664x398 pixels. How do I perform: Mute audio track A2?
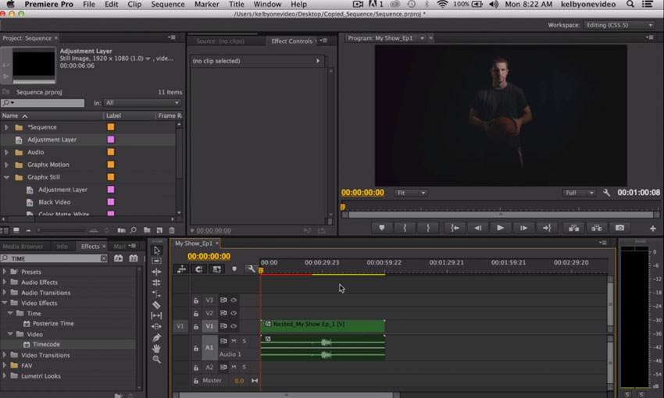(234, 367)
